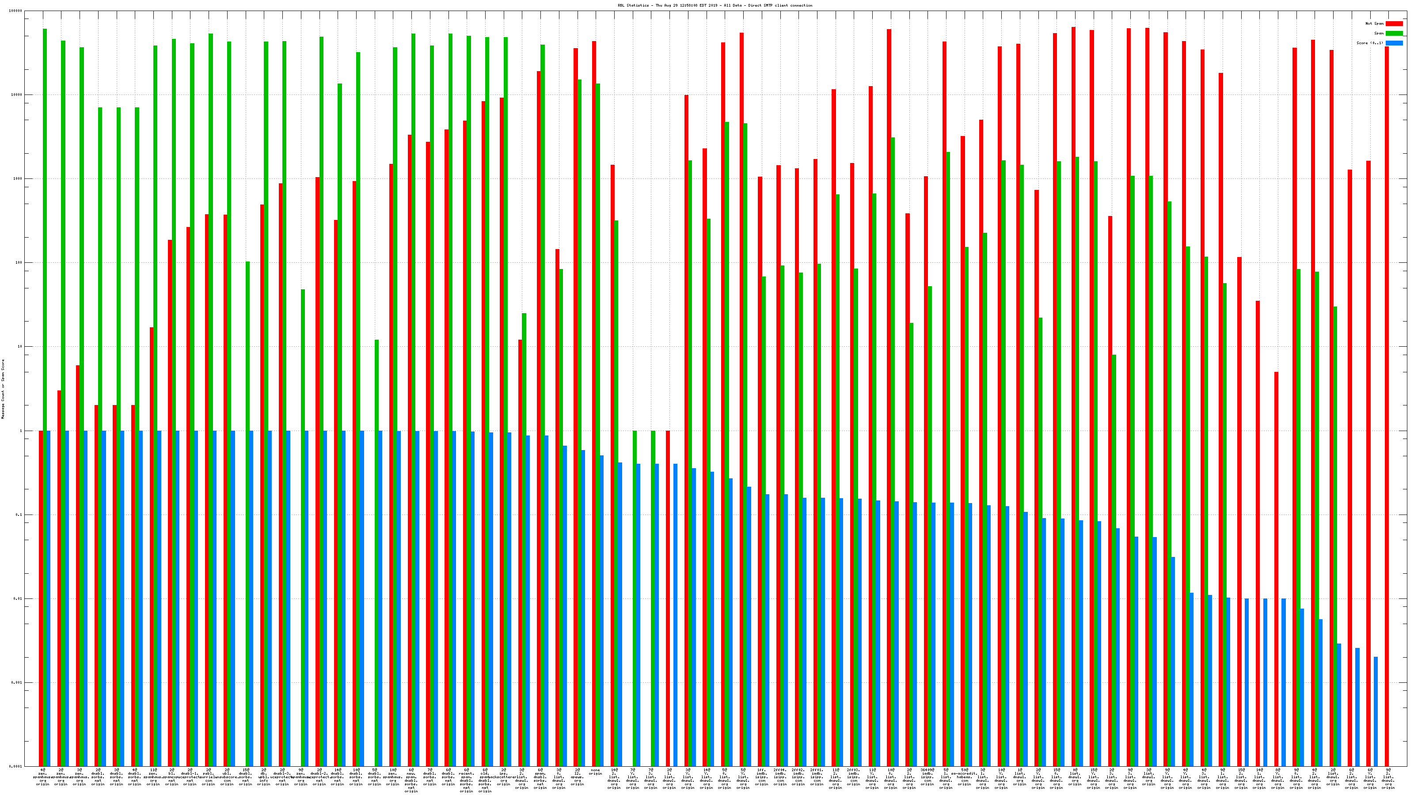
Task: Click the green Spam legend swatch
Action: pyautogui.click(x=1394, y=34)
